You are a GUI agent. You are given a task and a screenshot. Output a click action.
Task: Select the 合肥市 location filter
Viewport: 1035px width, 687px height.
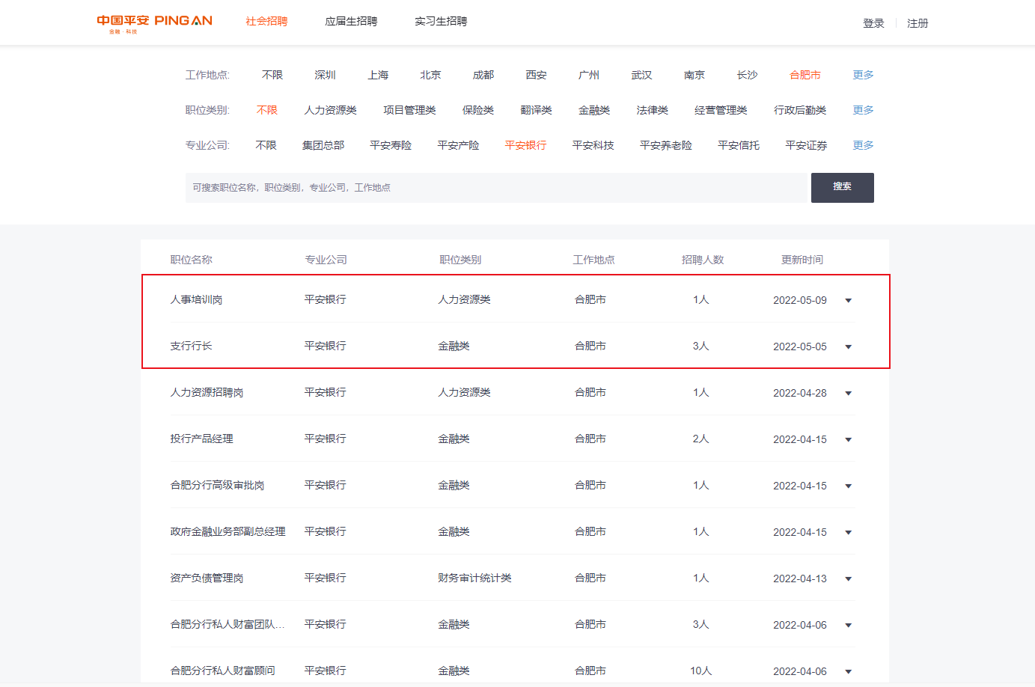pyautogui.click(x=805, y=75)
